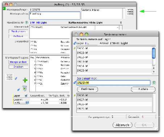Add a position with the green plus icon

pyautogui.click(x=25, y=80)
